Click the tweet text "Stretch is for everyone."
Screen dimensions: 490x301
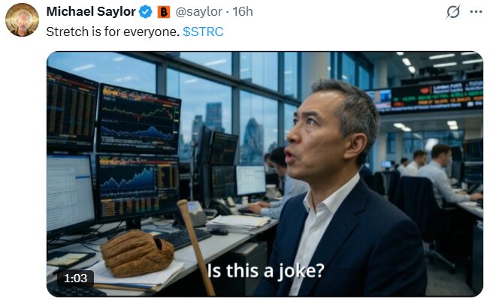(112, 32)
